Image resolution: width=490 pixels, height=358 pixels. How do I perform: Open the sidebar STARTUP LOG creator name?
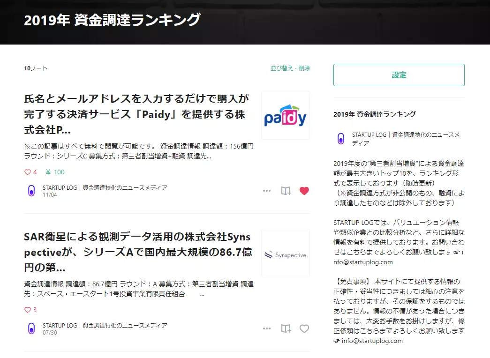[406, 139]
